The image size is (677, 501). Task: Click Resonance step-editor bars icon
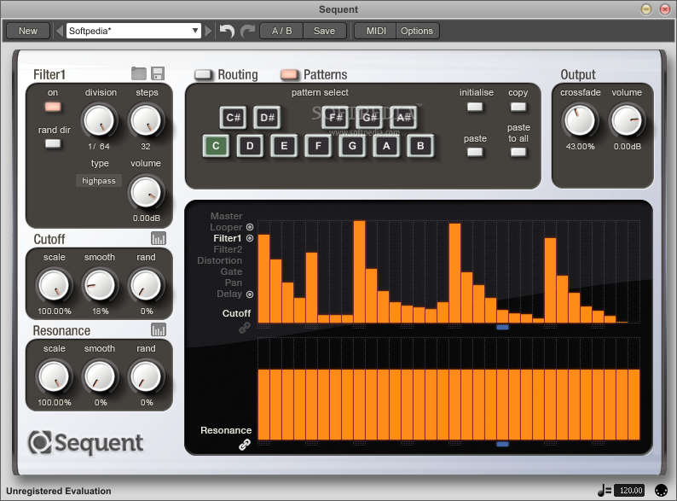159,329
